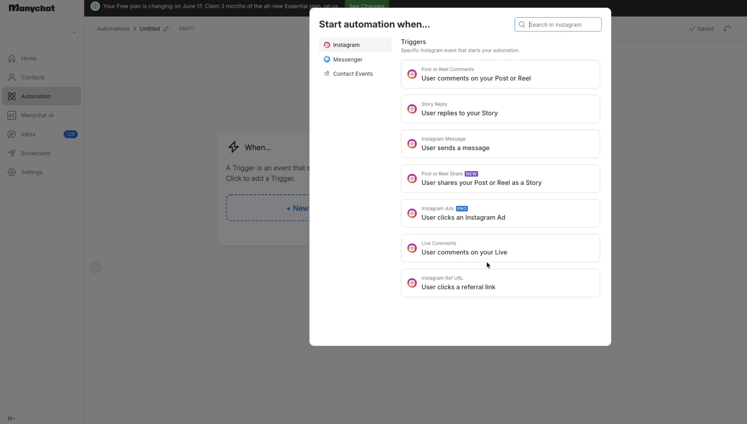Screen dimensions: 747x424
Task: Click Instagram icon on Ref URL card
Action: [412, 283]
